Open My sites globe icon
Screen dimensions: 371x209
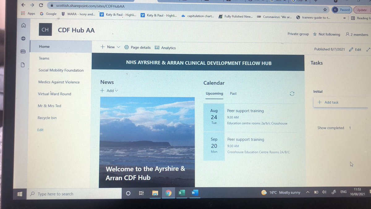point(23,39)
